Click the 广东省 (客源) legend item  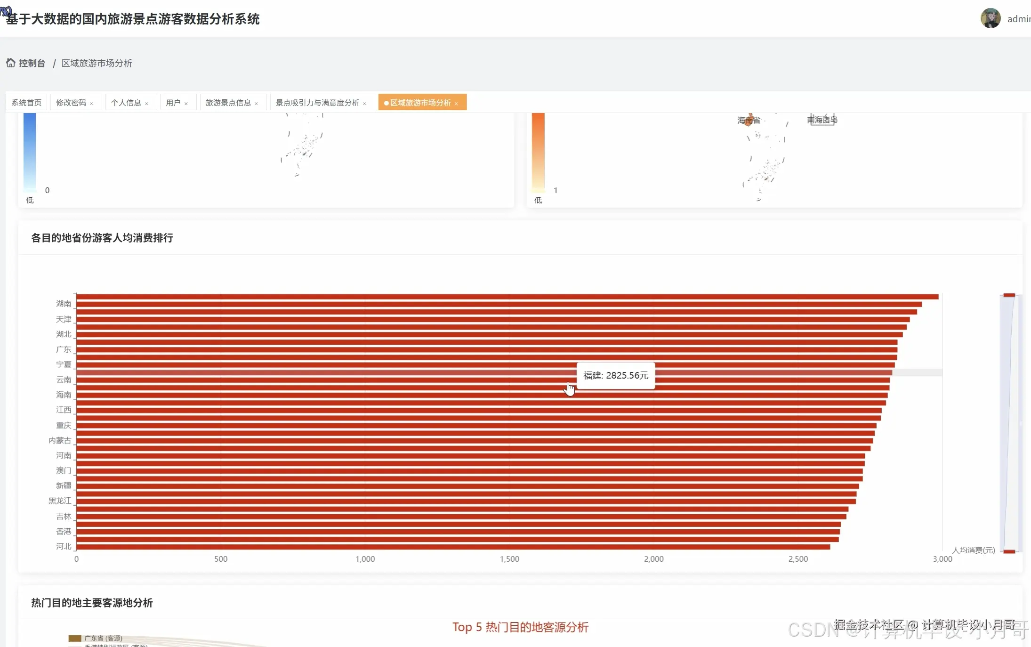96,638
